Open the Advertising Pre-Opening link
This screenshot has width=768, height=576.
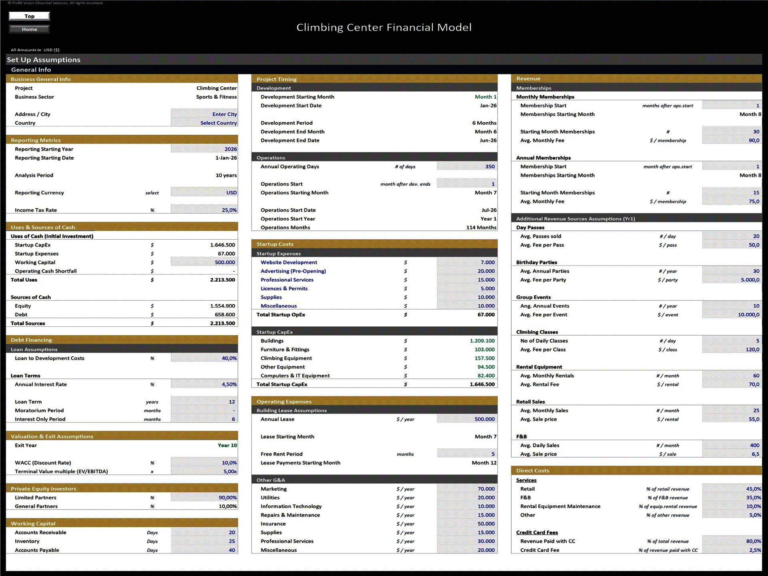[293, 271]
